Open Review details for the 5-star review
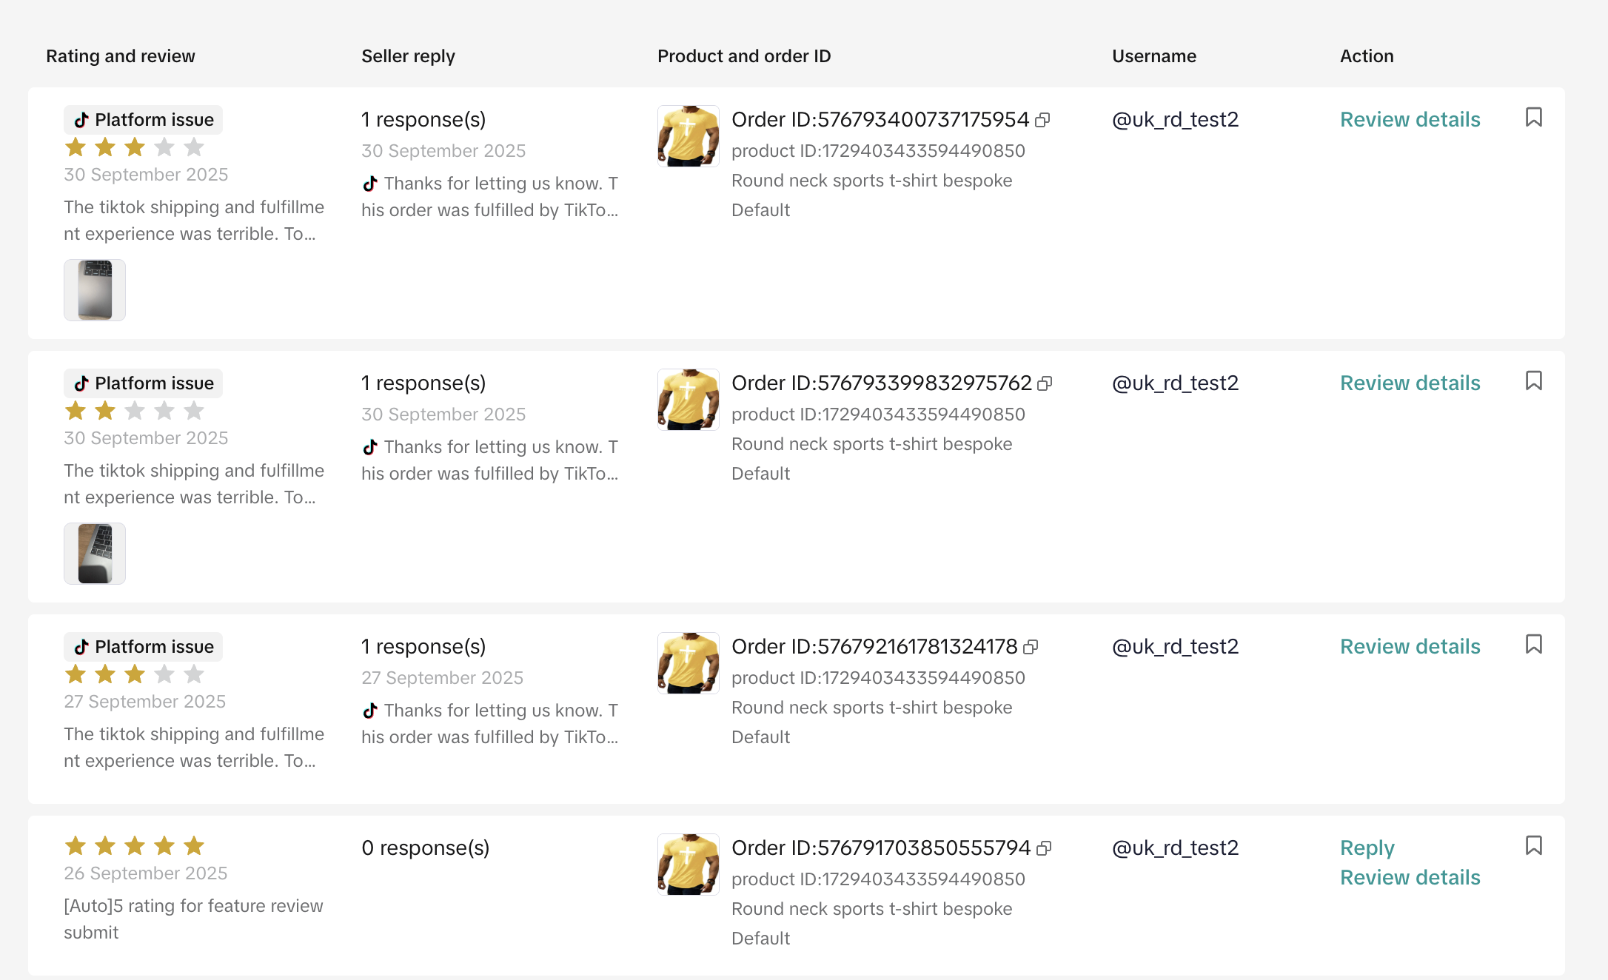1608x980 pixels. pos(1410,878)
